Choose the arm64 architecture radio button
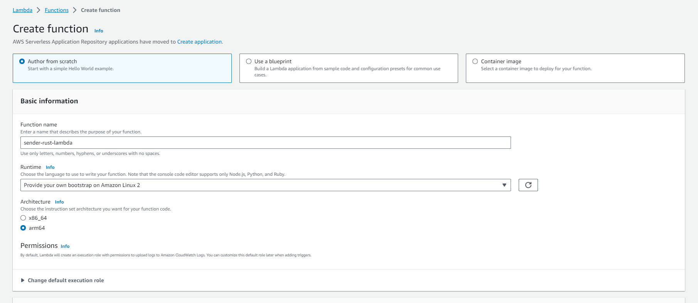 click(x=23, y=228)
